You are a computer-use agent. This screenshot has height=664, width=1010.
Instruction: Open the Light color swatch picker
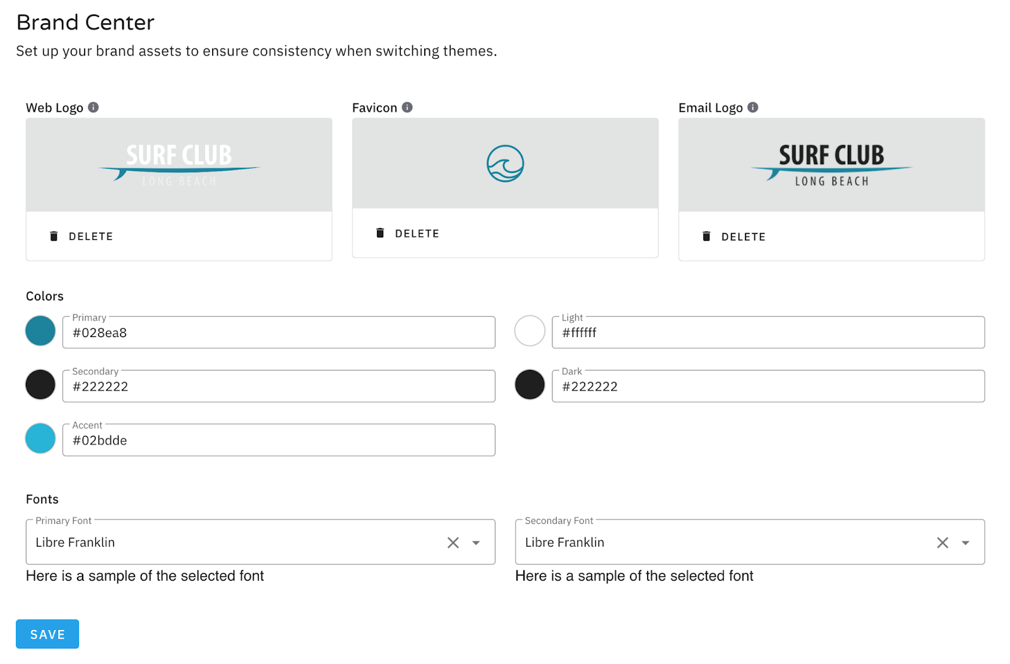[x=530, y=331]
